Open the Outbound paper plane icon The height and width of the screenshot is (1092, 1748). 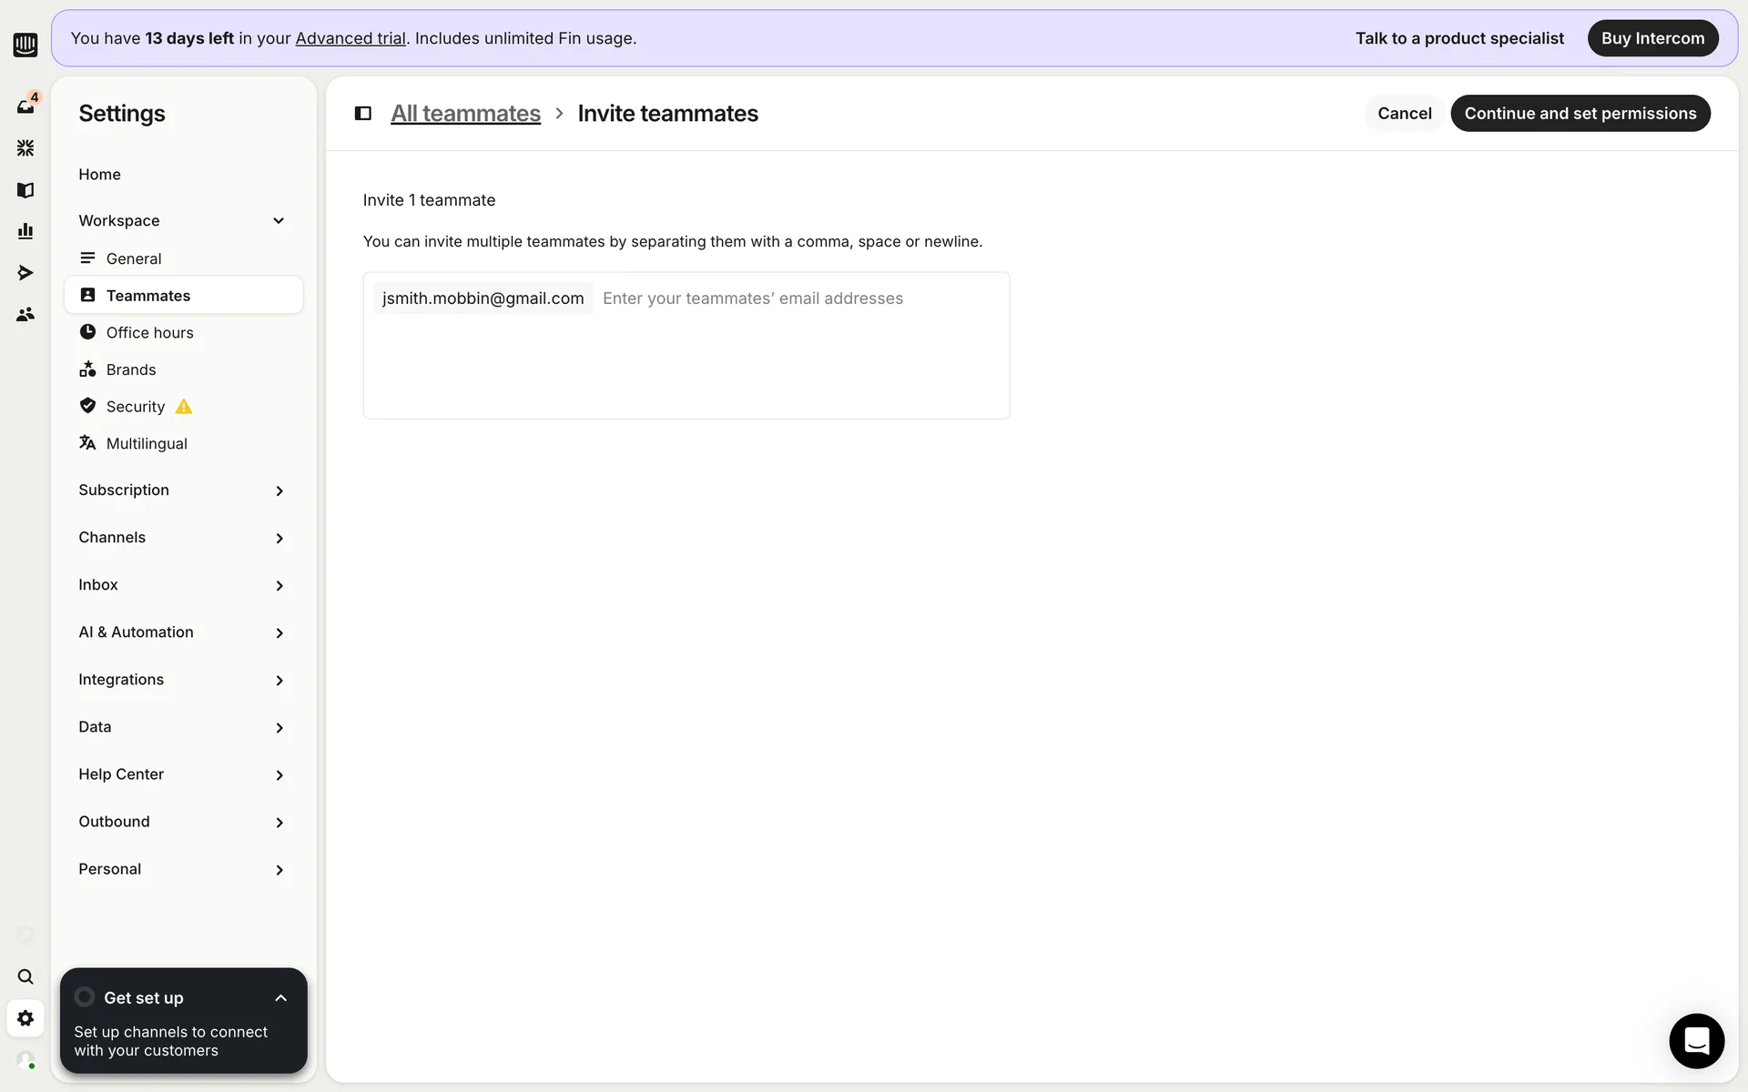tap(25, 273)
